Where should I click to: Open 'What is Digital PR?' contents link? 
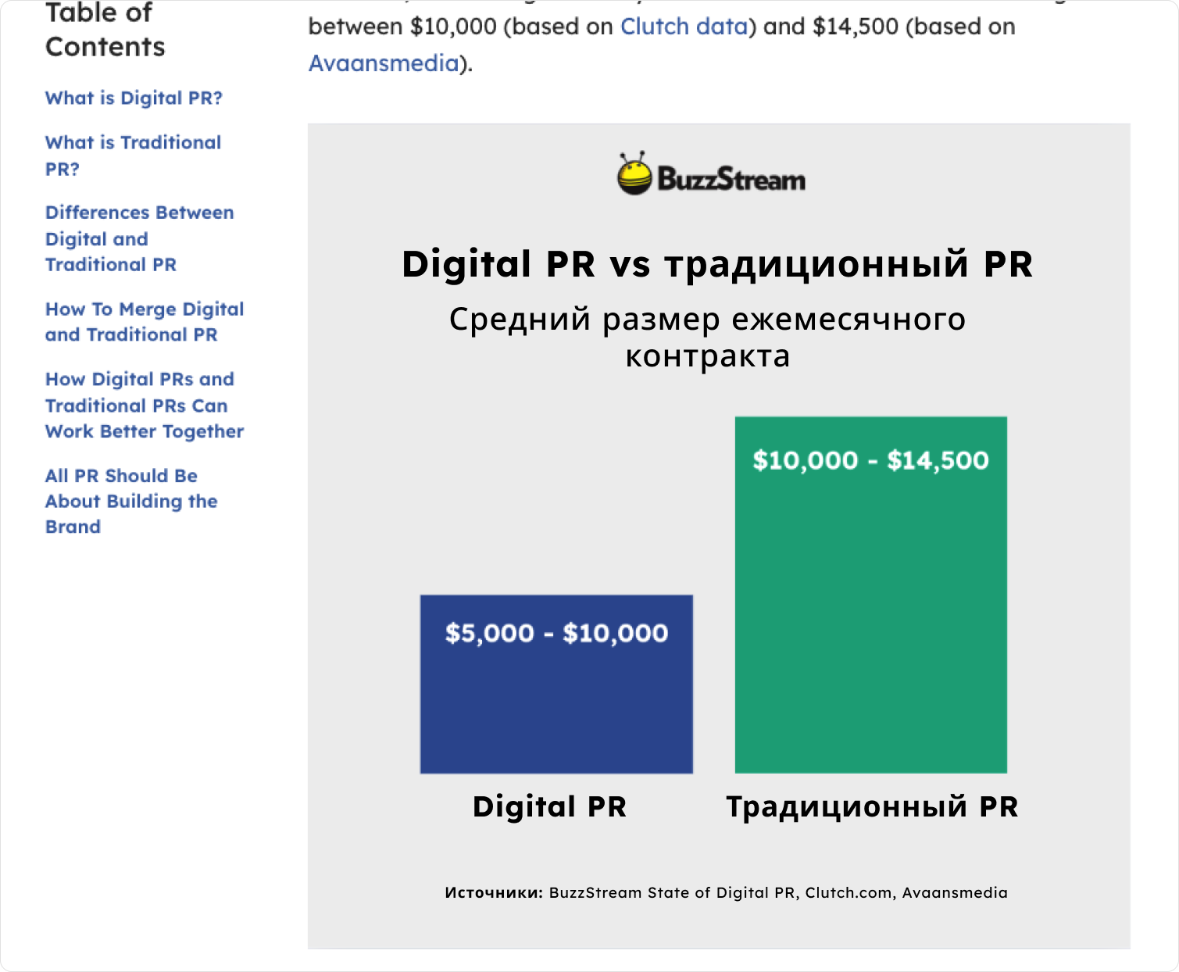tap(134, 98)
